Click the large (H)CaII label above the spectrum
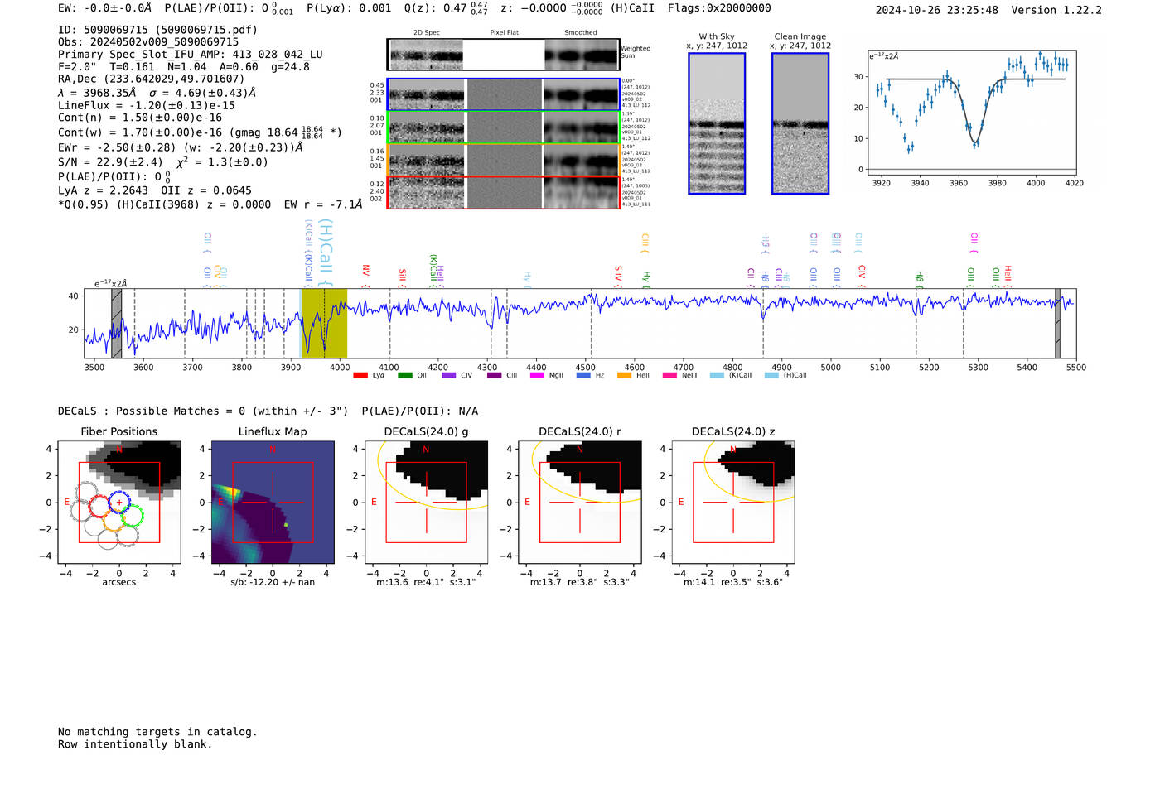 (326, 253)
